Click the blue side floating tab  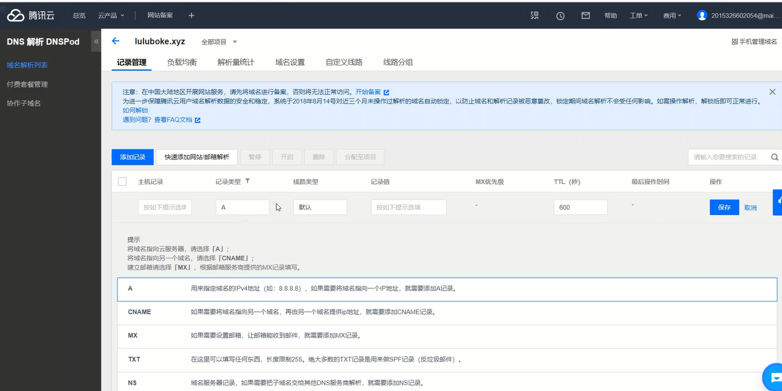tap(777, 202)
